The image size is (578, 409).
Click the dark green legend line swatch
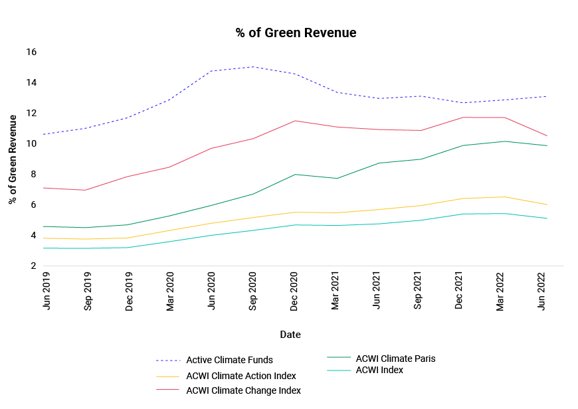pos(339,357)
